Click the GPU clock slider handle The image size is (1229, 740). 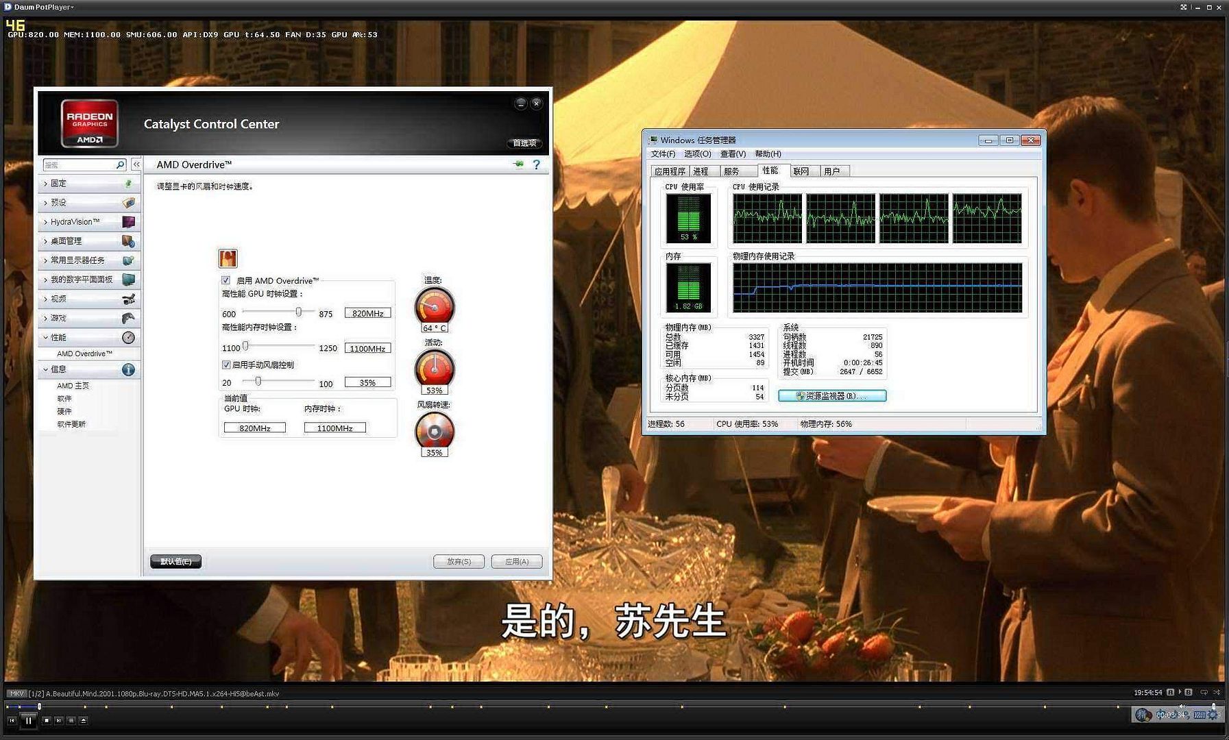tap(299, 312)
